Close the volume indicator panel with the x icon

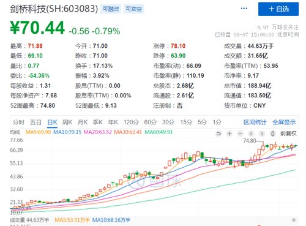pos(294,220)
